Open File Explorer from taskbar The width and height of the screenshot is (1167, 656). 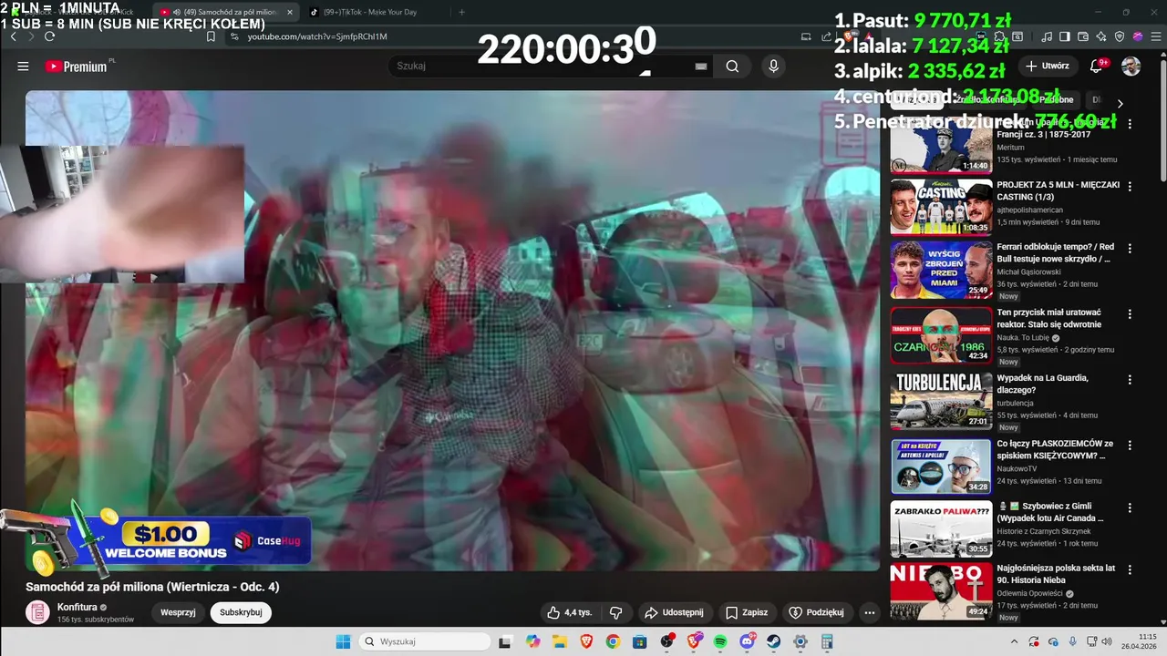coord(558,641)
